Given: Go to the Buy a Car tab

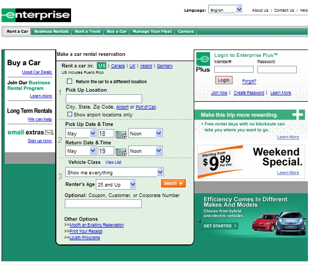Looking at the screenshot, I should [117, 31].
